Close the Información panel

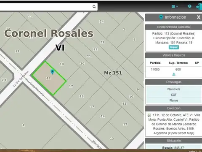(x=199, y=17)
